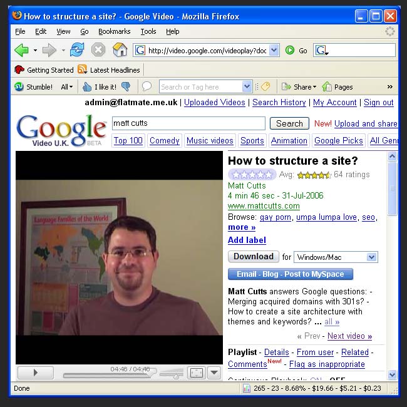
Task: Click the Search or Tag here field
Action: (x=200, y=86)
